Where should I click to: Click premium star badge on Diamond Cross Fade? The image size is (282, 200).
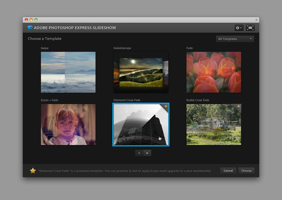click(166, 107)
